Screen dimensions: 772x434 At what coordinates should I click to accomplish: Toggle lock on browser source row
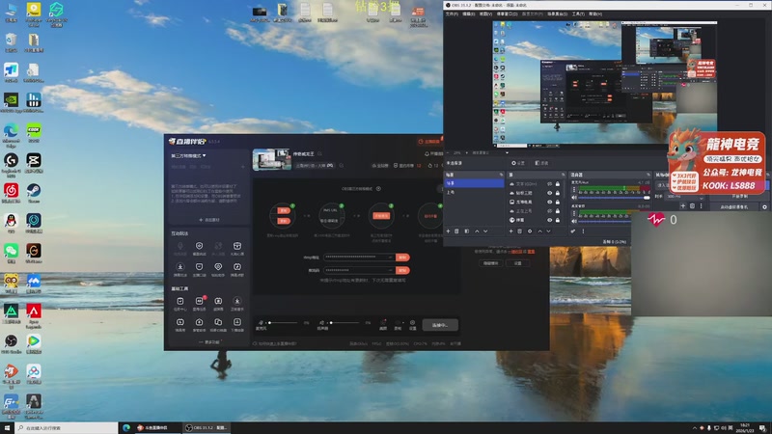pos(558,220)
